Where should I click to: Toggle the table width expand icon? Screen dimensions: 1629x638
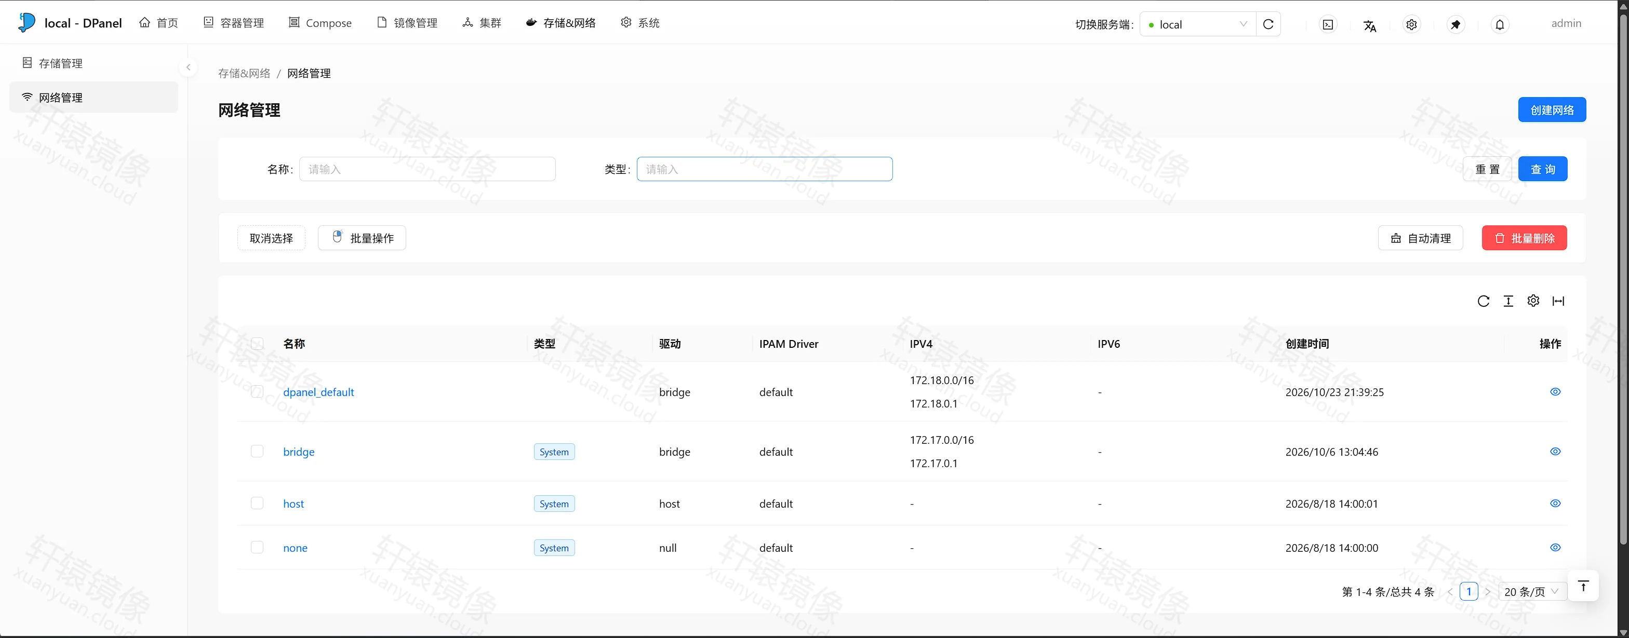[1559, 301]
